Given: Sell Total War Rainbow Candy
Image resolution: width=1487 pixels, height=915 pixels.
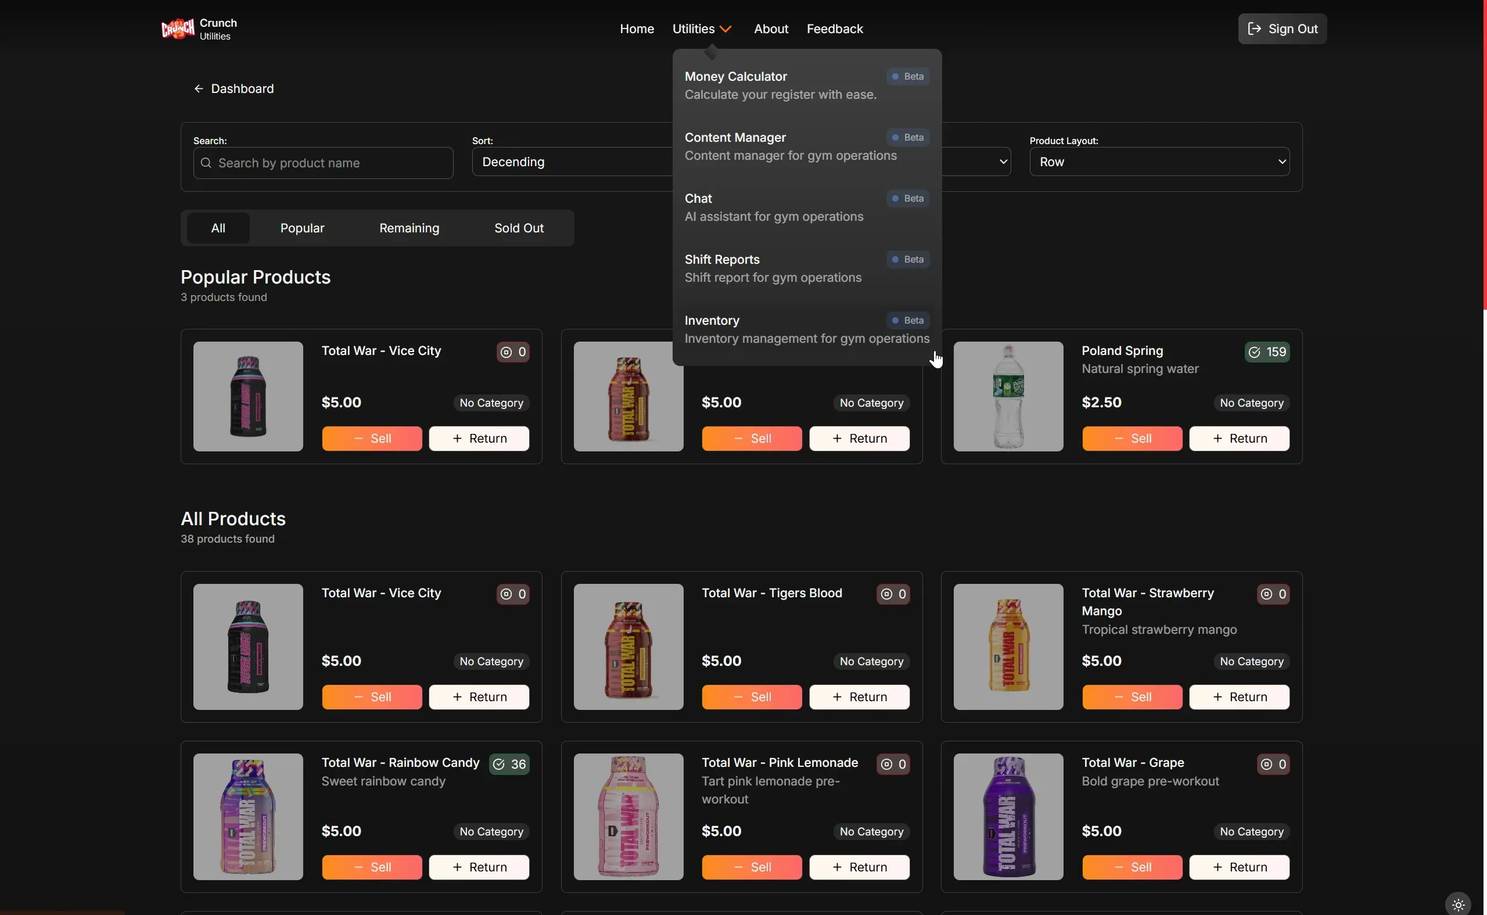Looking at the screenshot, I should [371, 867].
